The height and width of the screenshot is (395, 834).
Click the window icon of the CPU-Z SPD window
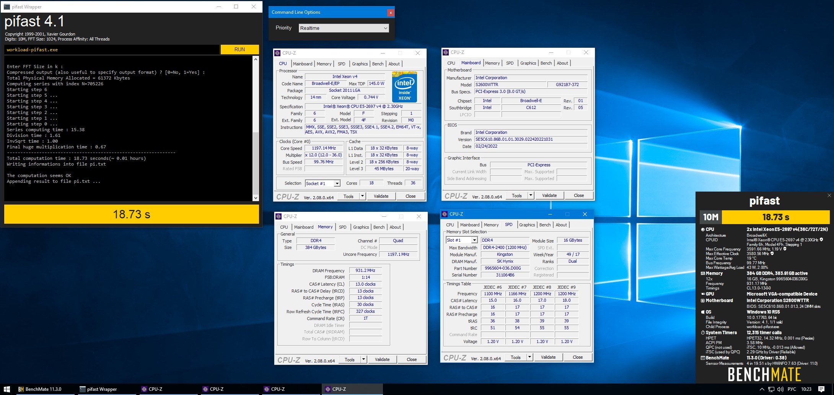point(445,214)
